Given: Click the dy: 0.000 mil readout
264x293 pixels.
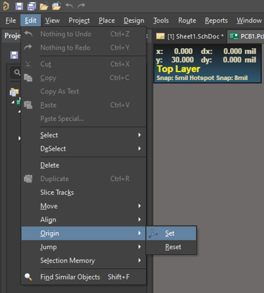Looking at the screenshot, I should [229, 59].
